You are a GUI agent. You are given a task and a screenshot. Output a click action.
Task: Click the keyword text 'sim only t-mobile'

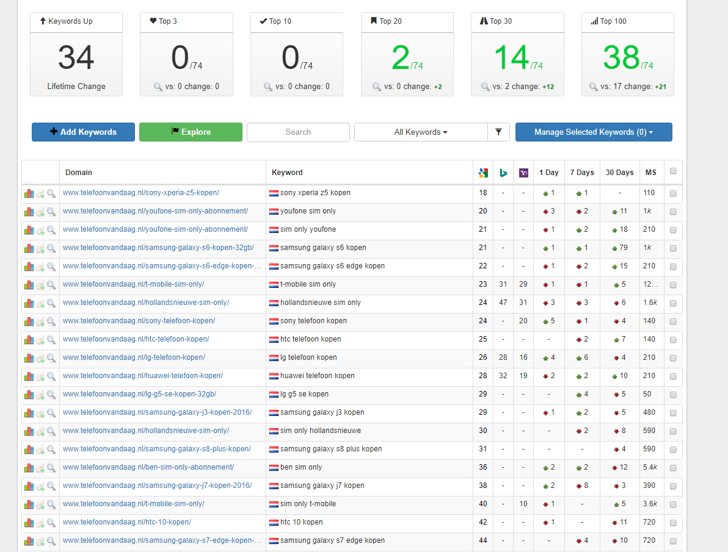308,504
